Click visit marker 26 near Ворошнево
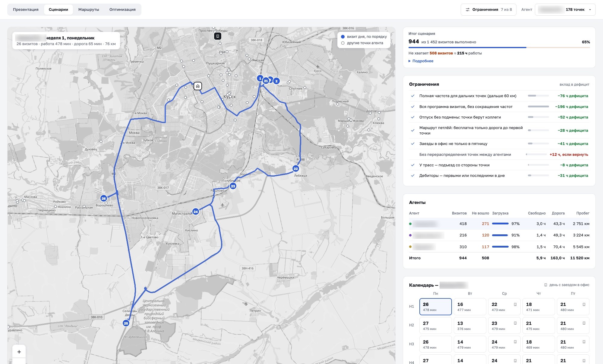 (104, 198)
